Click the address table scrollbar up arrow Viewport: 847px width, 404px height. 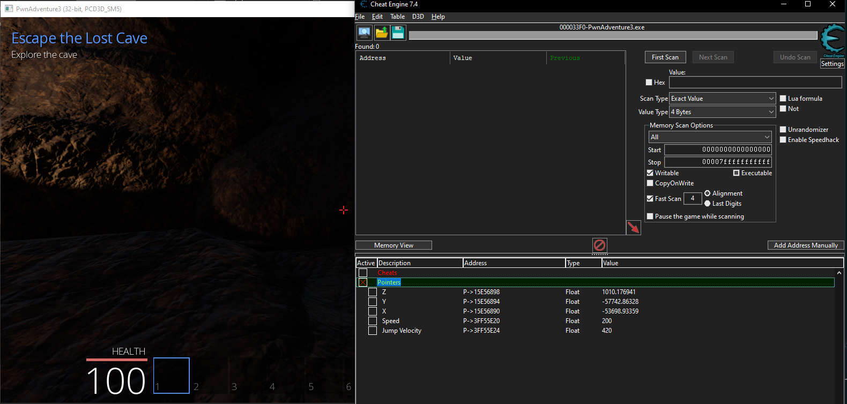click(x=839, y=273)
